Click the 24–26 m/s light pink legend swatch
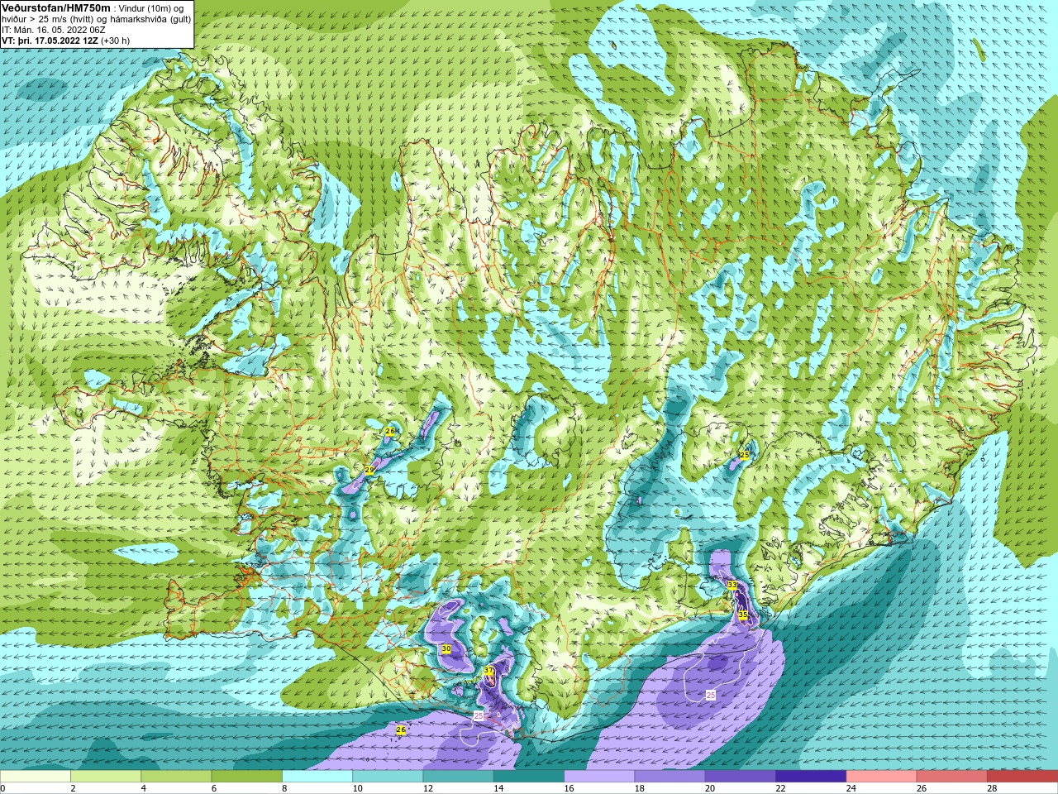Viewport: 1058px width, 794px height. click(881, 777)
